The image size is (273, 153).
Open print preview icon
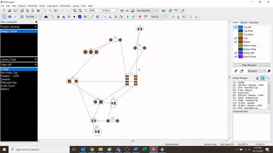point(27,11)
